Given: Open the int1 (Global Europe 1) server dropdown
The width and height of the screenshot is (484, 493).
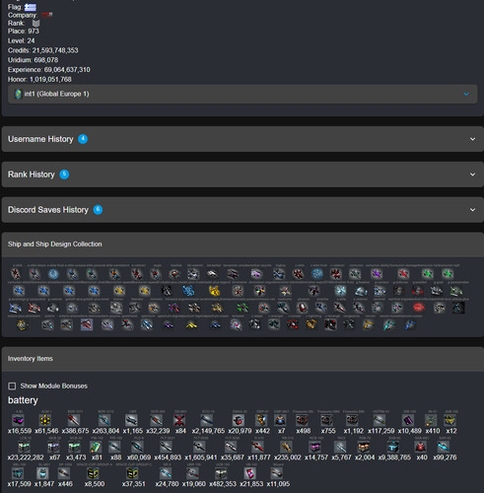Looking at the screenshot, I should tap(242, 94).
